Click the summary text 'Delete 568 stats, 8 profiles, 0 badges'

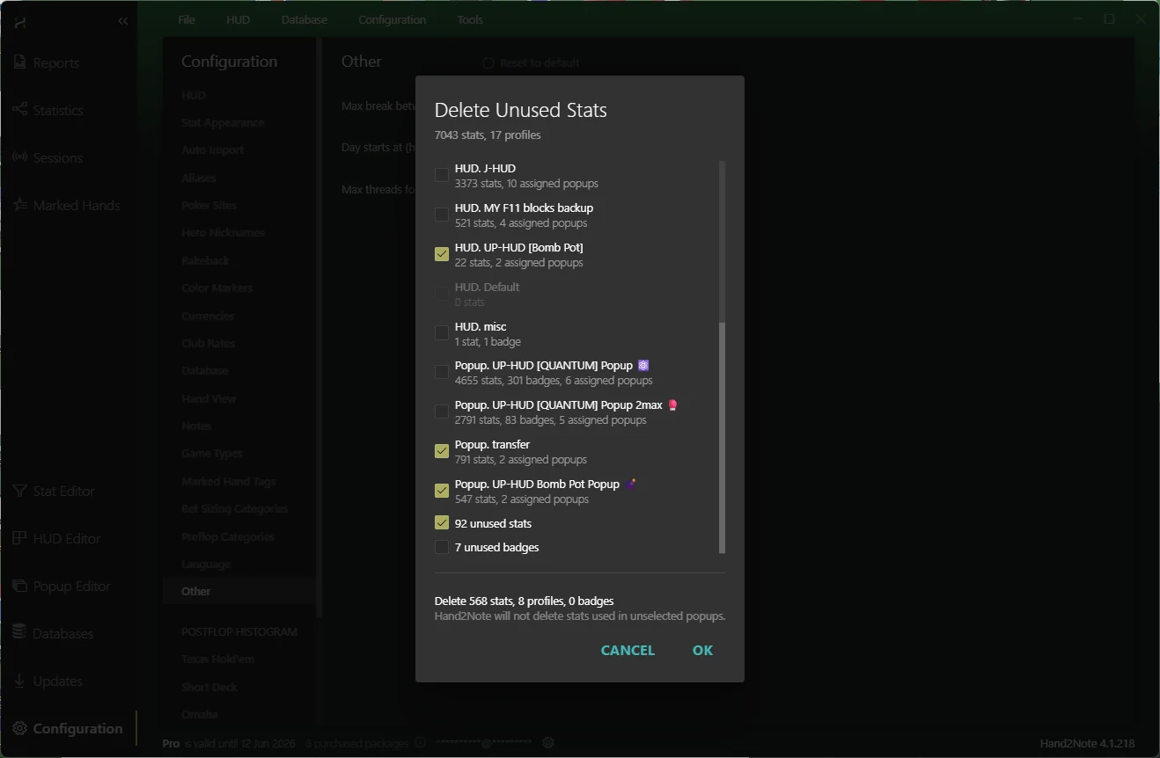pyautogui.click(x=525, y=601)
